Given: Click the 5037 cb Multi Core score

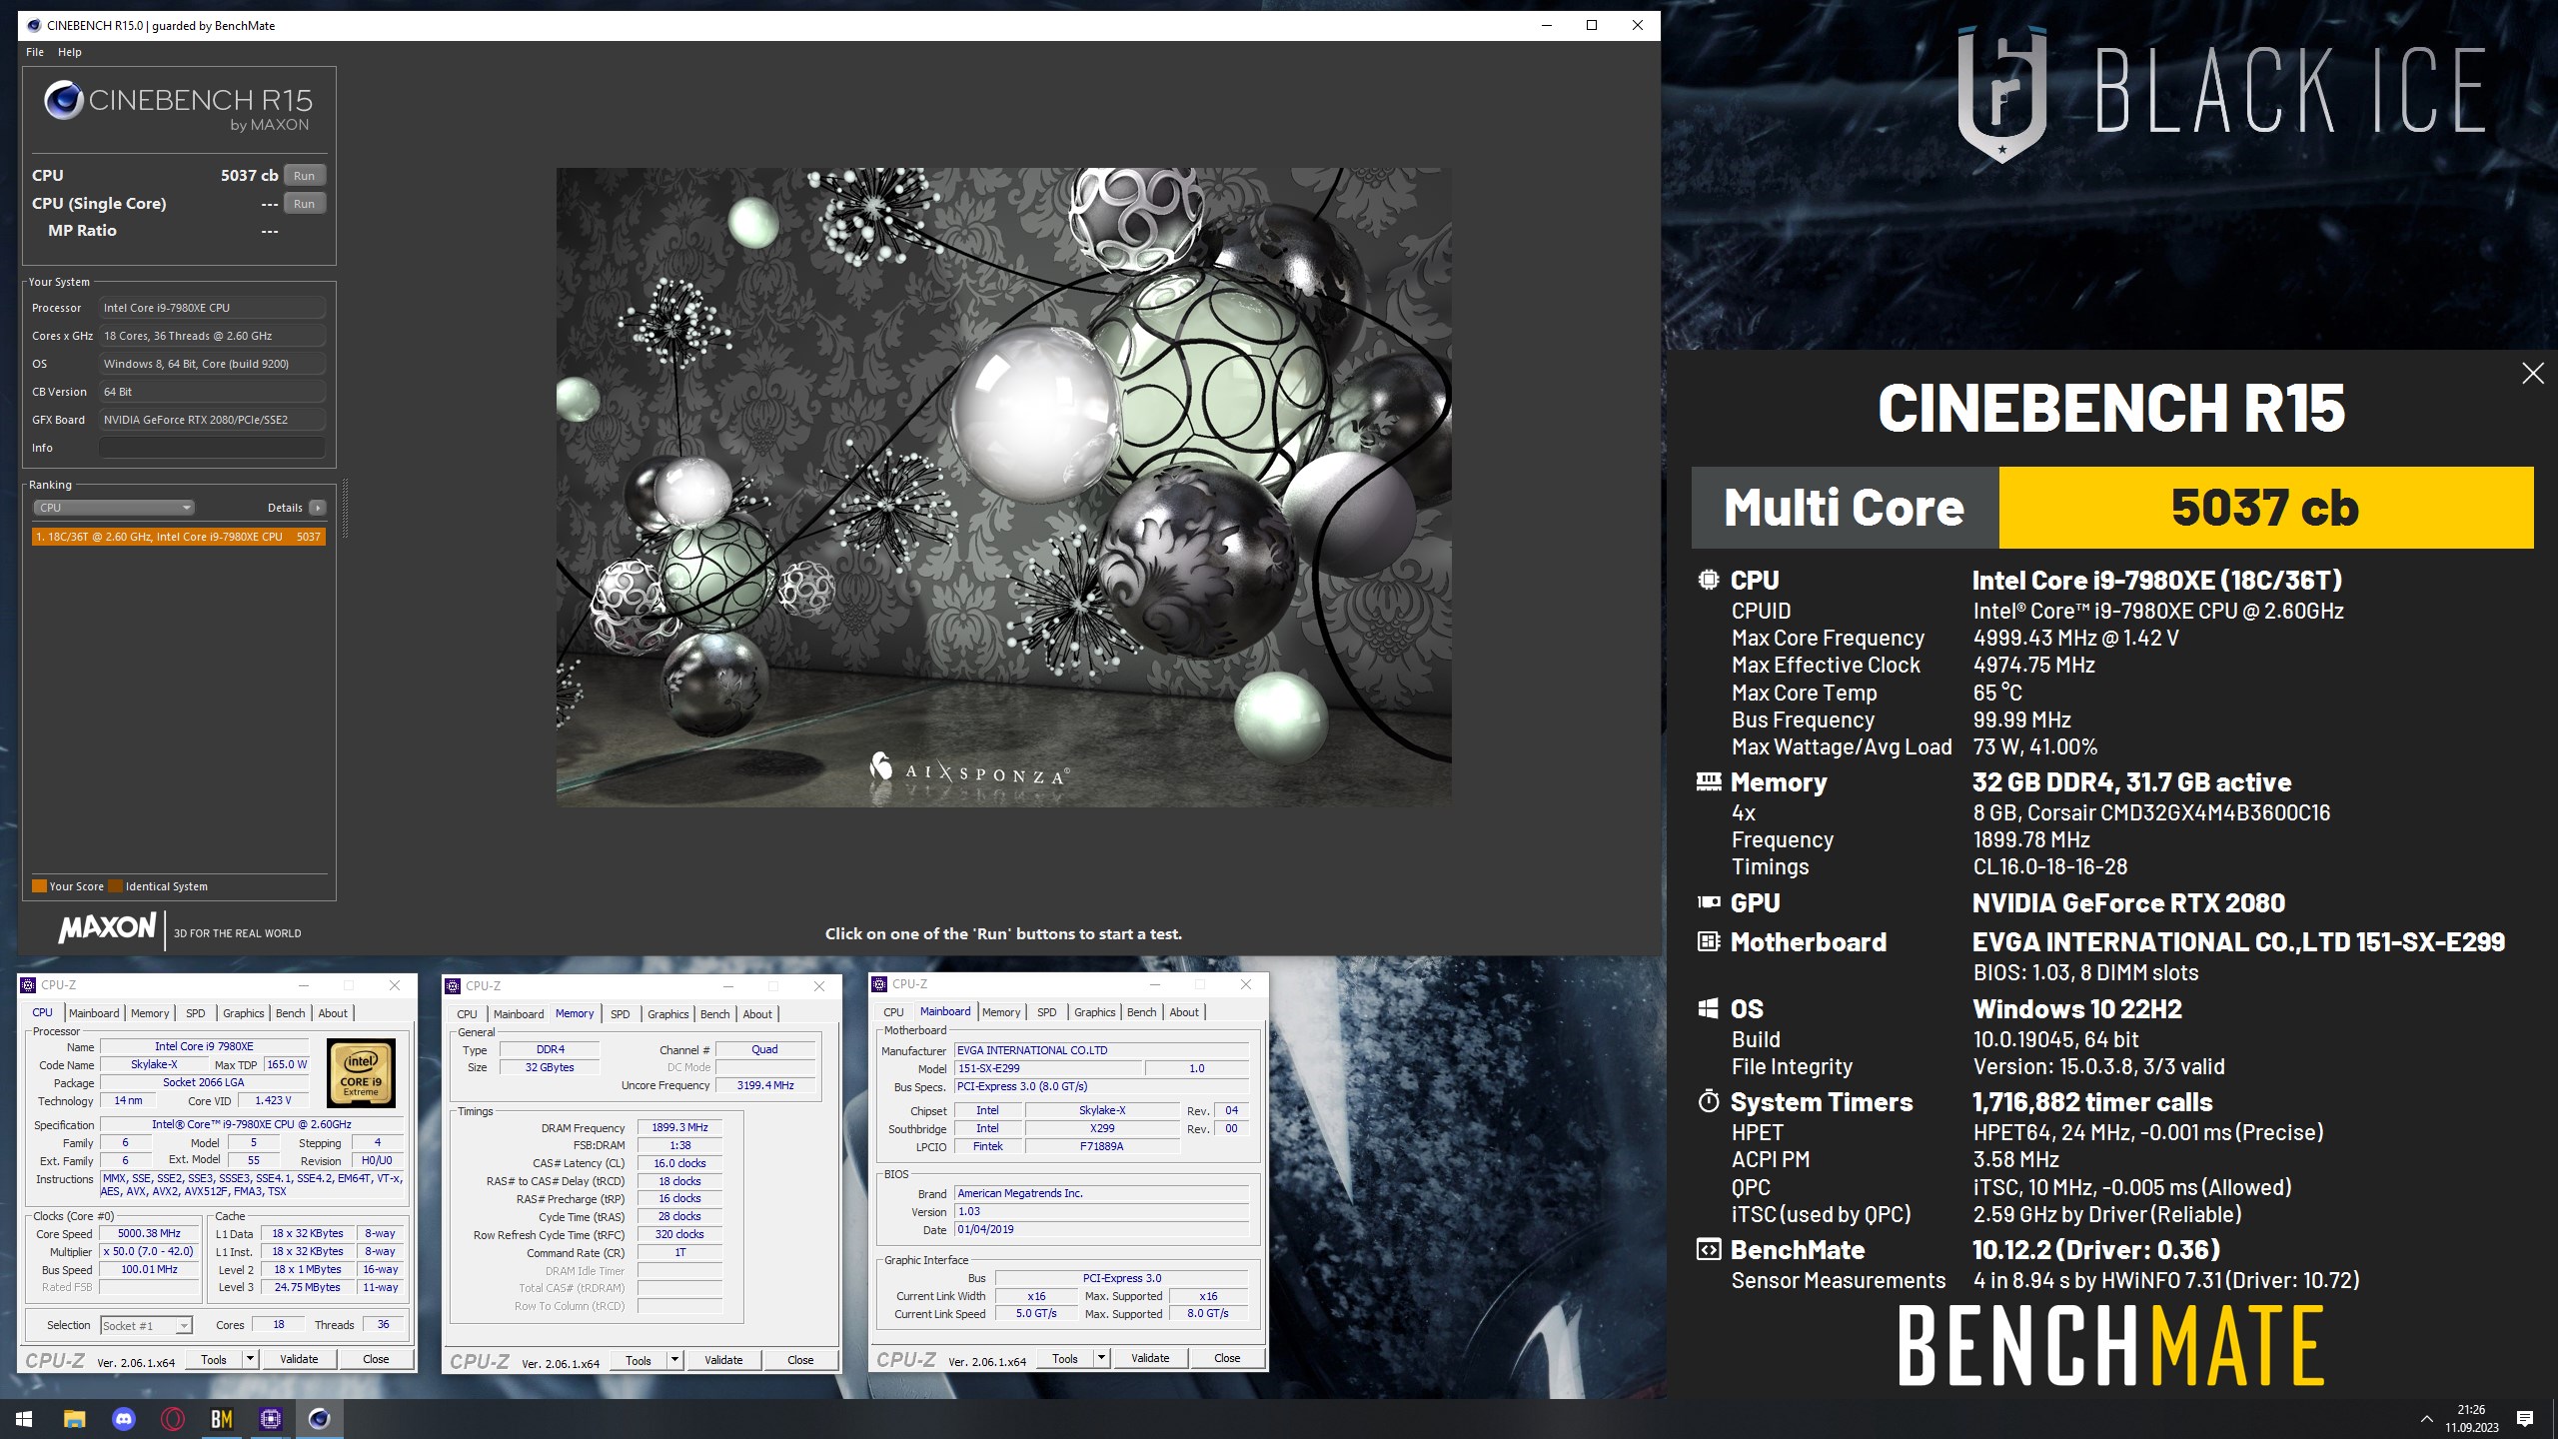Looking at the screenshot, I should pyautogui.click(x=2265, y=508).
